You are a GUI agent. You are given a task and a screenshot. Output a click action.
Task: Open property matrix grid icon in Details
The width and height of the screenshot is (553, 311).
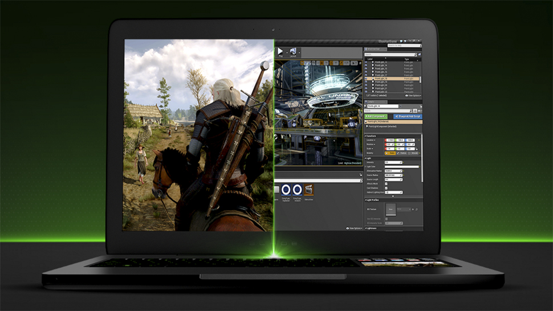[x=415, y=111]
